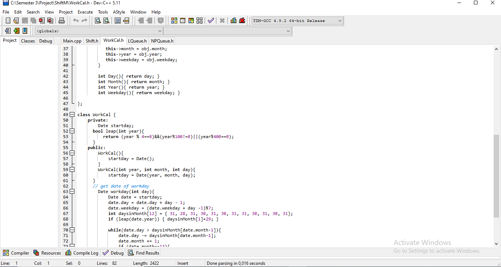Switch to the Classes side panel tab
The height and width of the screenshot is (267, 501).
point(28,41)
